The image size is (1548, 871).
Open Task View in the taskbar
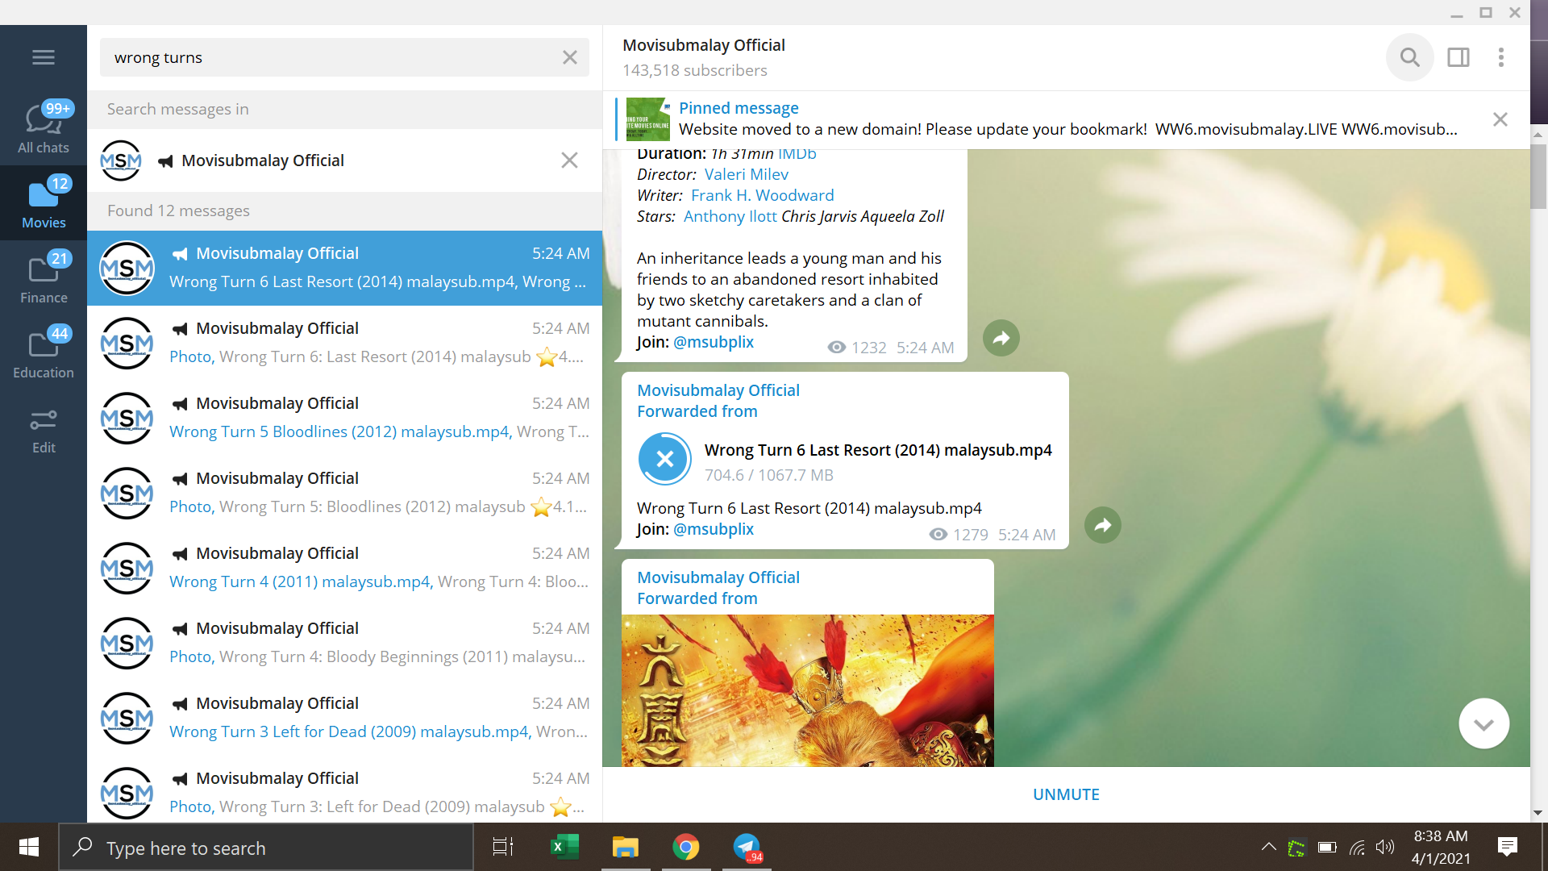(503, 847)
